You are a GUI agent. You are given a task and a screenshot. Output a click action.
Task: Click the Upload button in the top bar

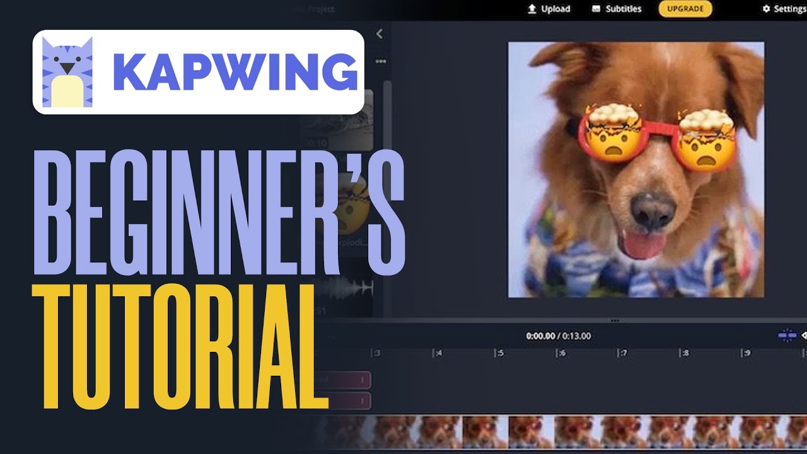[x=549, y=9]
